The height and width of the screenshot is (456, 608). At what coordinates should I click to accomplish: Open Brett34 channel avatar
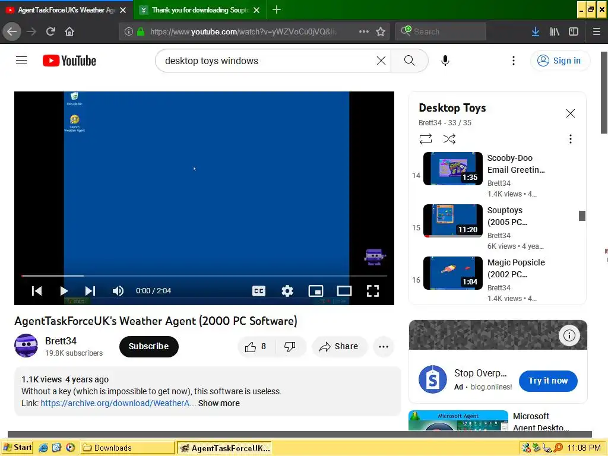point(26,346)
